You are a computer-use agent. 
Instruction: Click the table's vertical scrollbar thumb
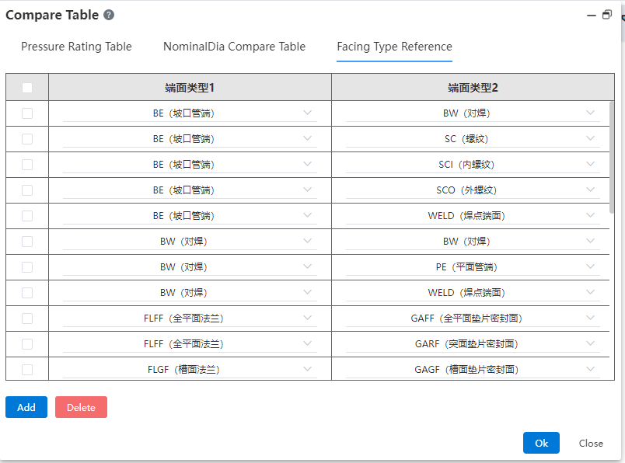(612, 158)
